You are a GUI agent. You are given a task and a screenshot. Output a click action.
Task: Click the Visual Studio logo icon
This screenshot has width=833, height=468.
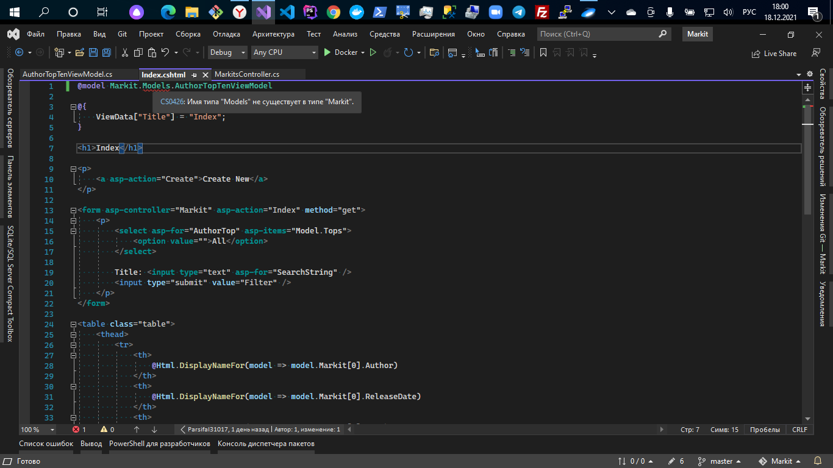(13, 34)
